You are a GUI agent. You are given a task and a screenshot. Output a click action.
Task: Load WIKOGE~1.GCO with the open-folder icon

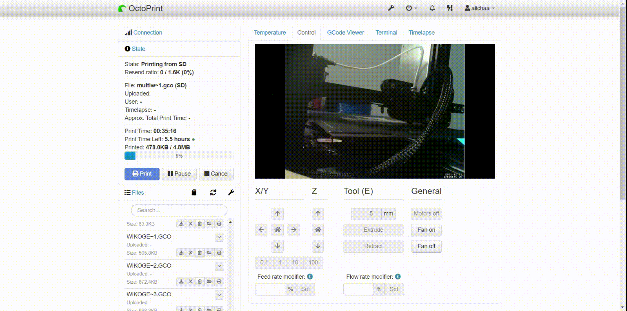point(209,253)
